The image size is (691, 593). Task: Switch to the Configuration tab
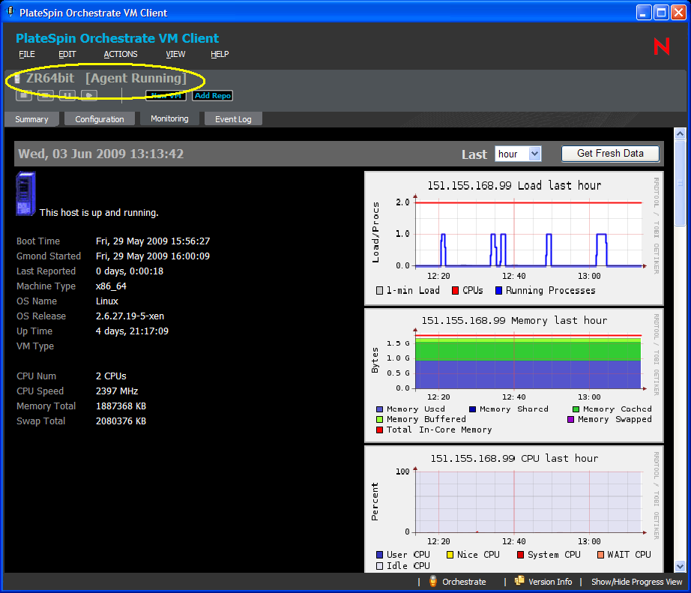(100, 119)
